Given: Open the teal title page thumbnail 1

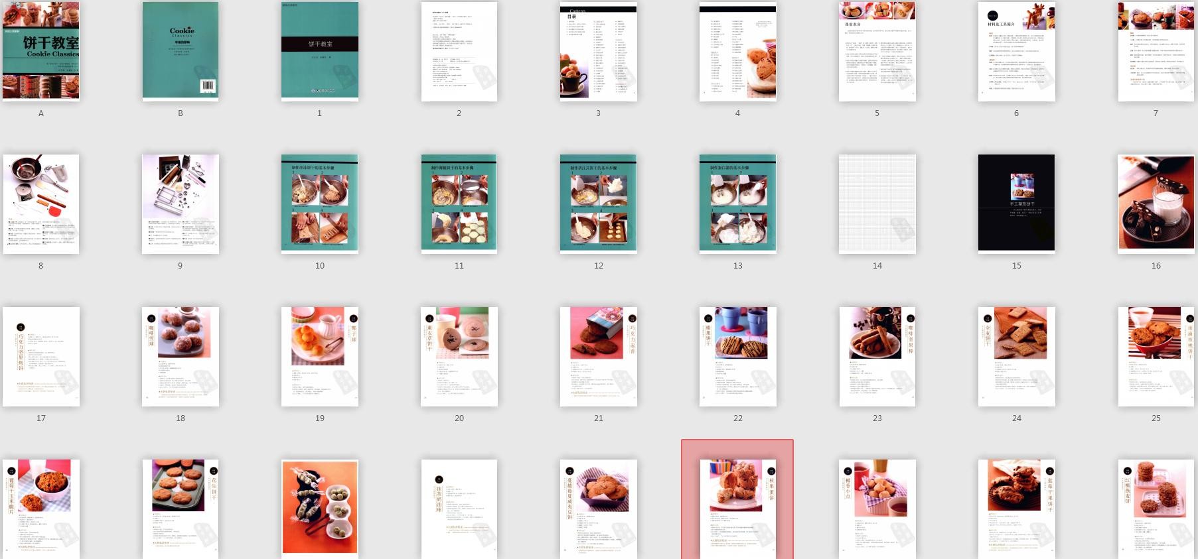Looking at the screenshot, I should pyautogui.click(x=320, y=51).
